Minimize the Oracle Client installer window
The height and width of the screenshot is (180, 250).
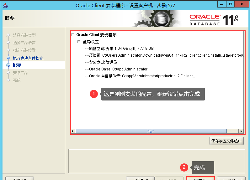coord(222,4)
